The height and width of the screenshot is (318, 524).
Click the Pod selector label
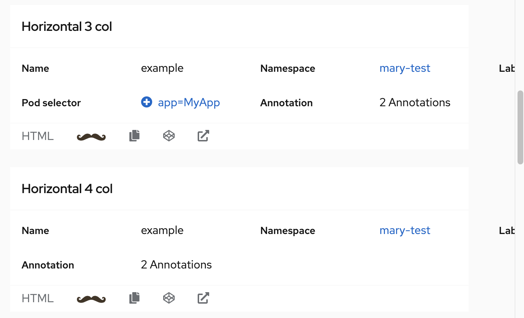point(51,103)
